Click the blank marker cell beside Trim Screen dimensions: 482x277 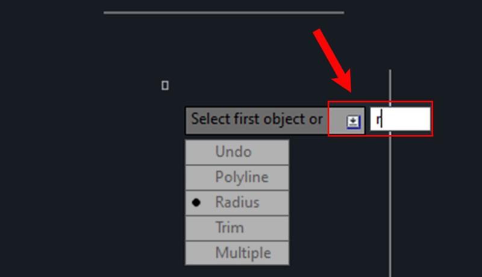(196, 228)
